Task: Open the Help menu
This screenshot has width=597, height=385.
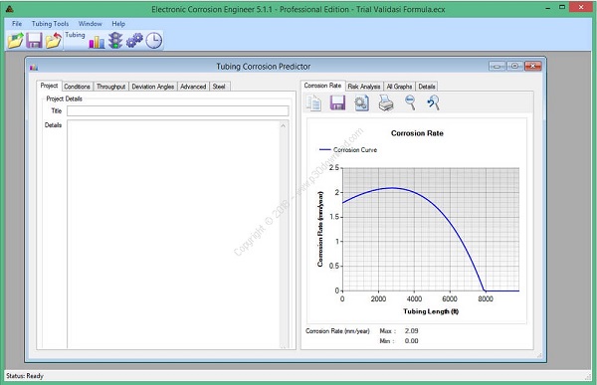Action: pyautogui.click(x=118, y=24)
